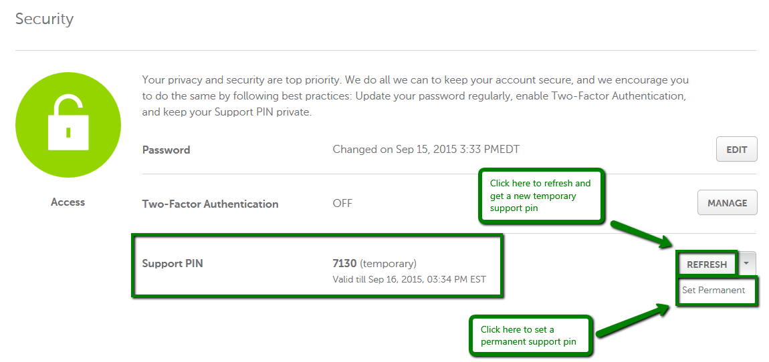The width and height of the screenshot is (769, 362).
Task: Click the Security page heading
Action: coord(44,19)
